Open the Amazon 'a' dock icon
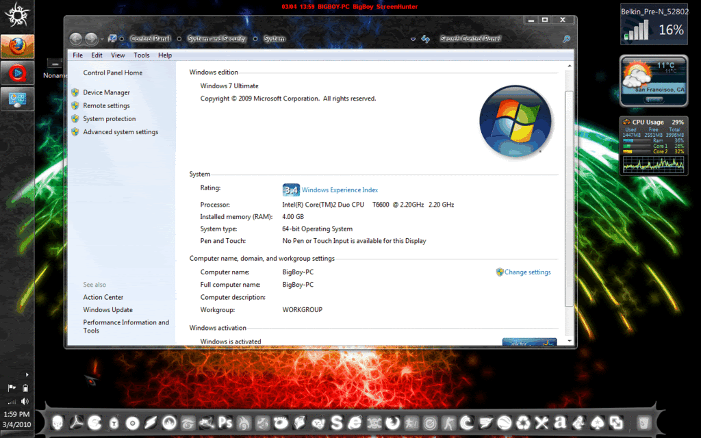This screenshot has height=438, width=701. point(560,422)
